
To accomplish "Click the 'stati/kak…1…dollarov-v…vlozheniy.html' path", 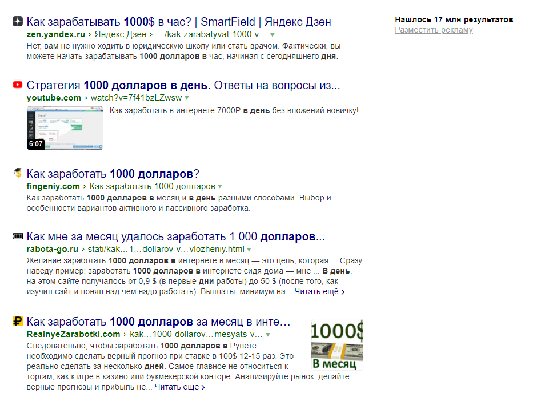I will pyautogui.click(x=166, y=249).
